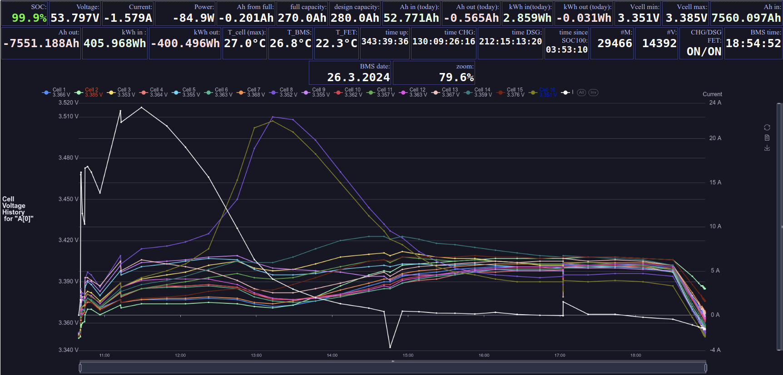The width and height of the screenshot is (783, 375).
Task: Click the horizontal zoom slider's left handle
Action: [x=80, y=367]
